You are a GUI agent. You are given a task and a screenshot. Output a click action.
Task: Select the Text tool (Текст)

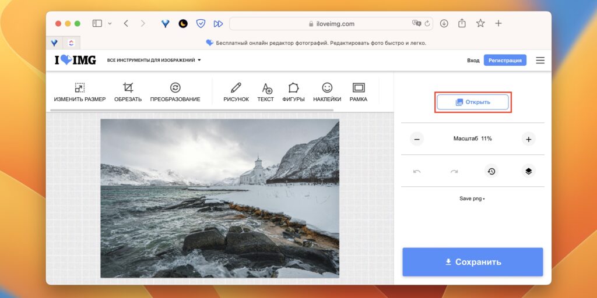point(266,93)
